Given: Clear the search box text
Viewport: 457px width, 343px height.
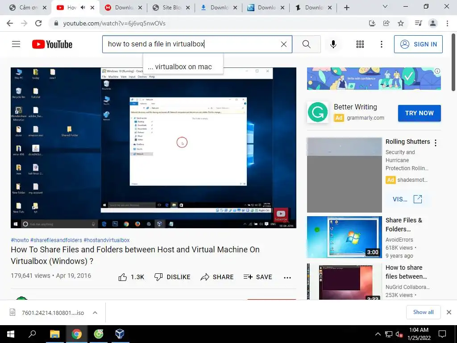Looking at the screenshot, I should (283, 44).
